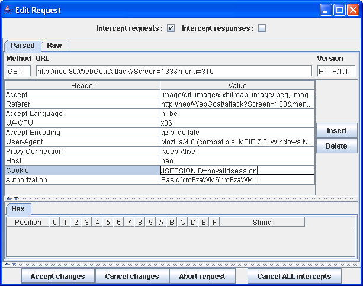Image resolution: width=363 pixels, height=286 pixels.
Task: Click into the URL text field
Action: pos(173,71)
